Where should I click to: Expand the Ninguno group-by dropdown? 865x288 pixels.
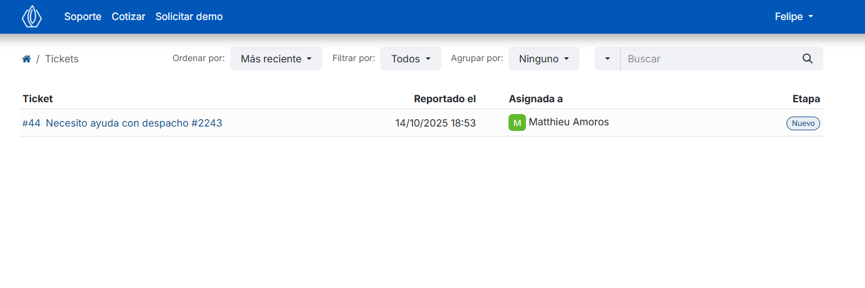tap(544, 59)
